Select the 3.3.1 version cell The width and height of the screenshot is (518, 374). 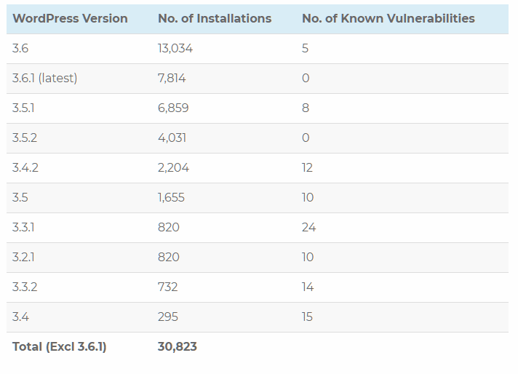(23, 227)
